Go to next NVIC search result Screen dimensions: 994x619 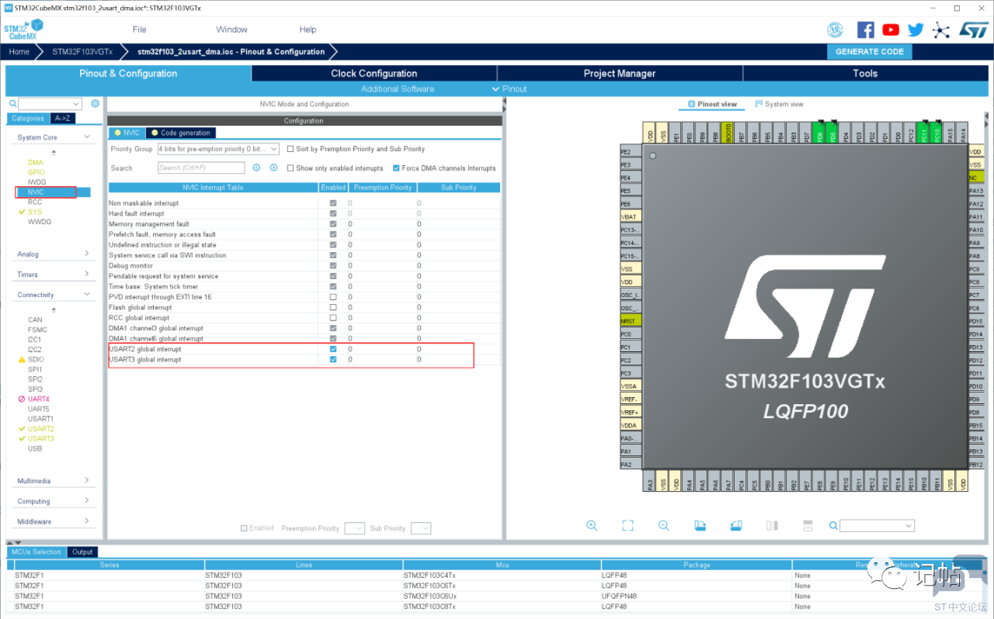pos(273,168)
